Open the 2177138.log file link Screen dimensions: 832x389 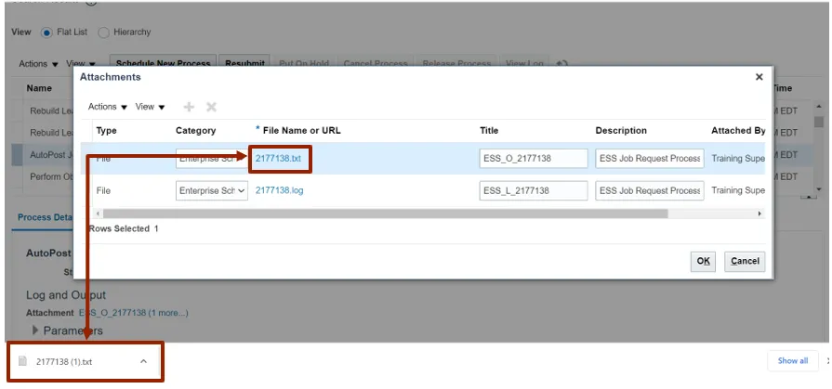coord(280,190)
